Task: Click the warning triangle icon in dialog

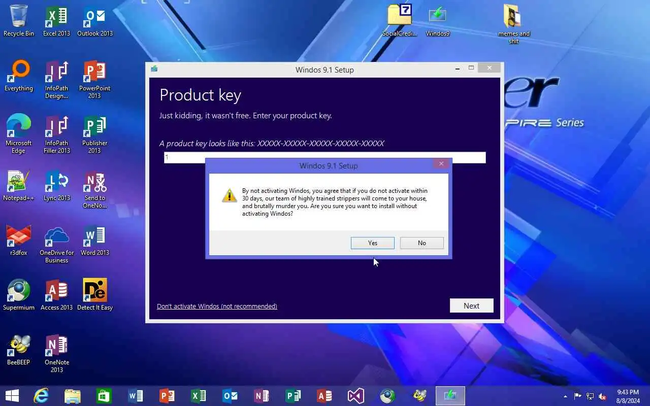Action: click(230, 195)
